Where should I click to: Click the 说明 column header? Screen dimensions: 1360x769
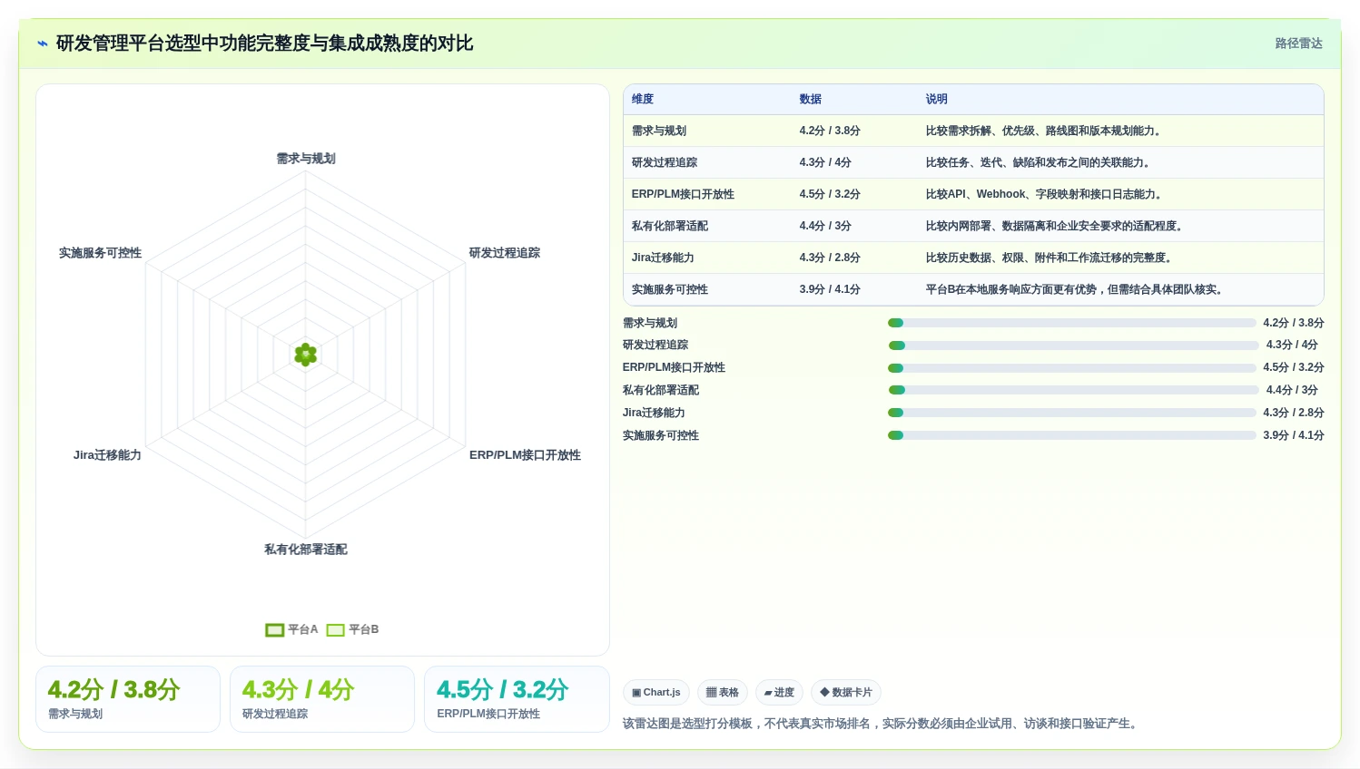click(x=937, y=99)
